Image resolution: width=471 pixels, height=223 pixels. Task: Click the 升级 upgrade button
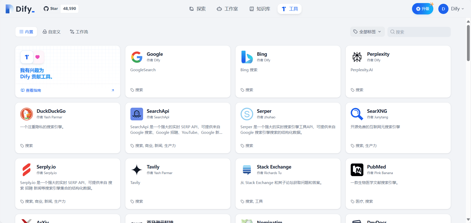coord(422,9)
